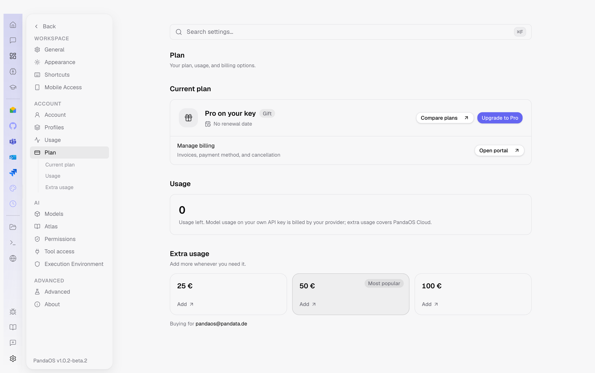Open the settings gear icon in rail
595x373 pixels.
point(13,358)
